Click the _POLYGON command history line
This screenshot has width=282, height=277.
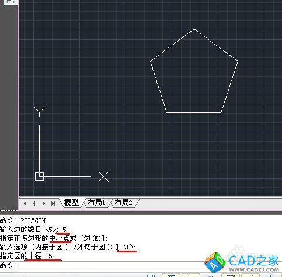tap(23, 221)
